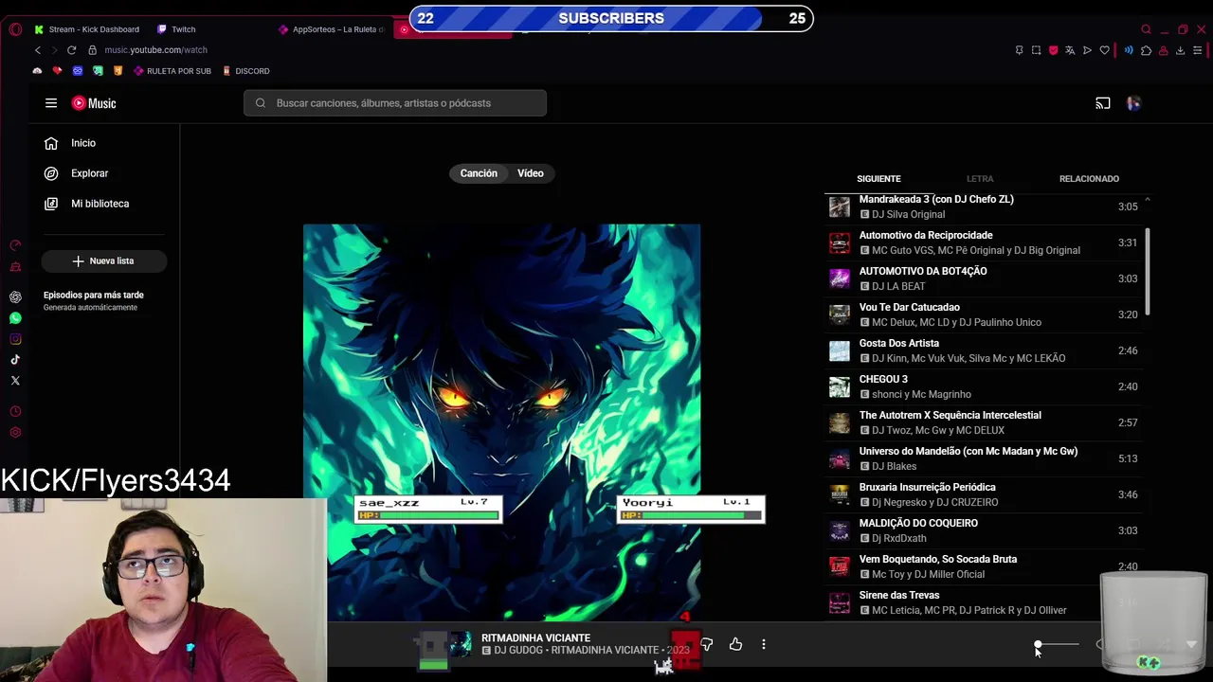This screenshot has height=682, width=1213.
Task: Play Sirene das Trevas from queue
Action: click(986, 602)
